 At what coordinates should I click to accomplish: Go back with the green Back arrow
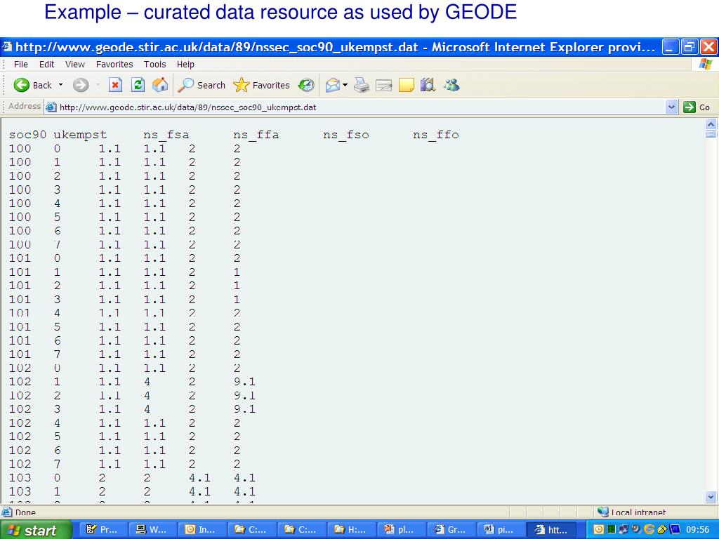(32, 85)
